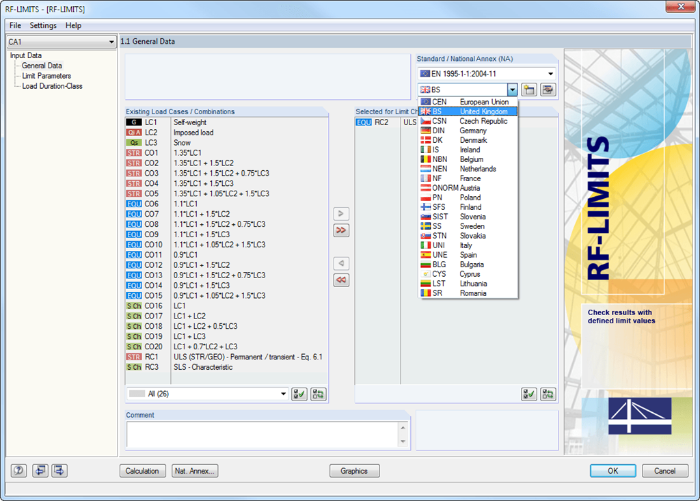This screenshot has width=700, height=501.
Task: Open the All (26) filter dropdown
Action: click(x=208, y=394)
